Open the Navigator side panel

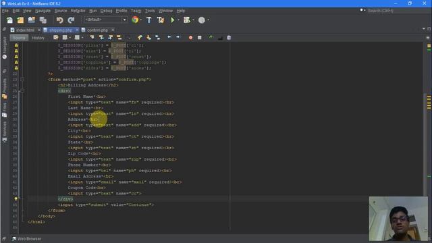5,48
